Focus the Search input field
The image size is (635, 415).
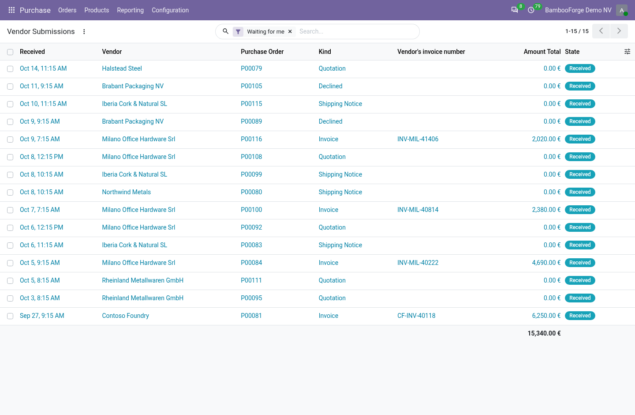click(356, 31)
